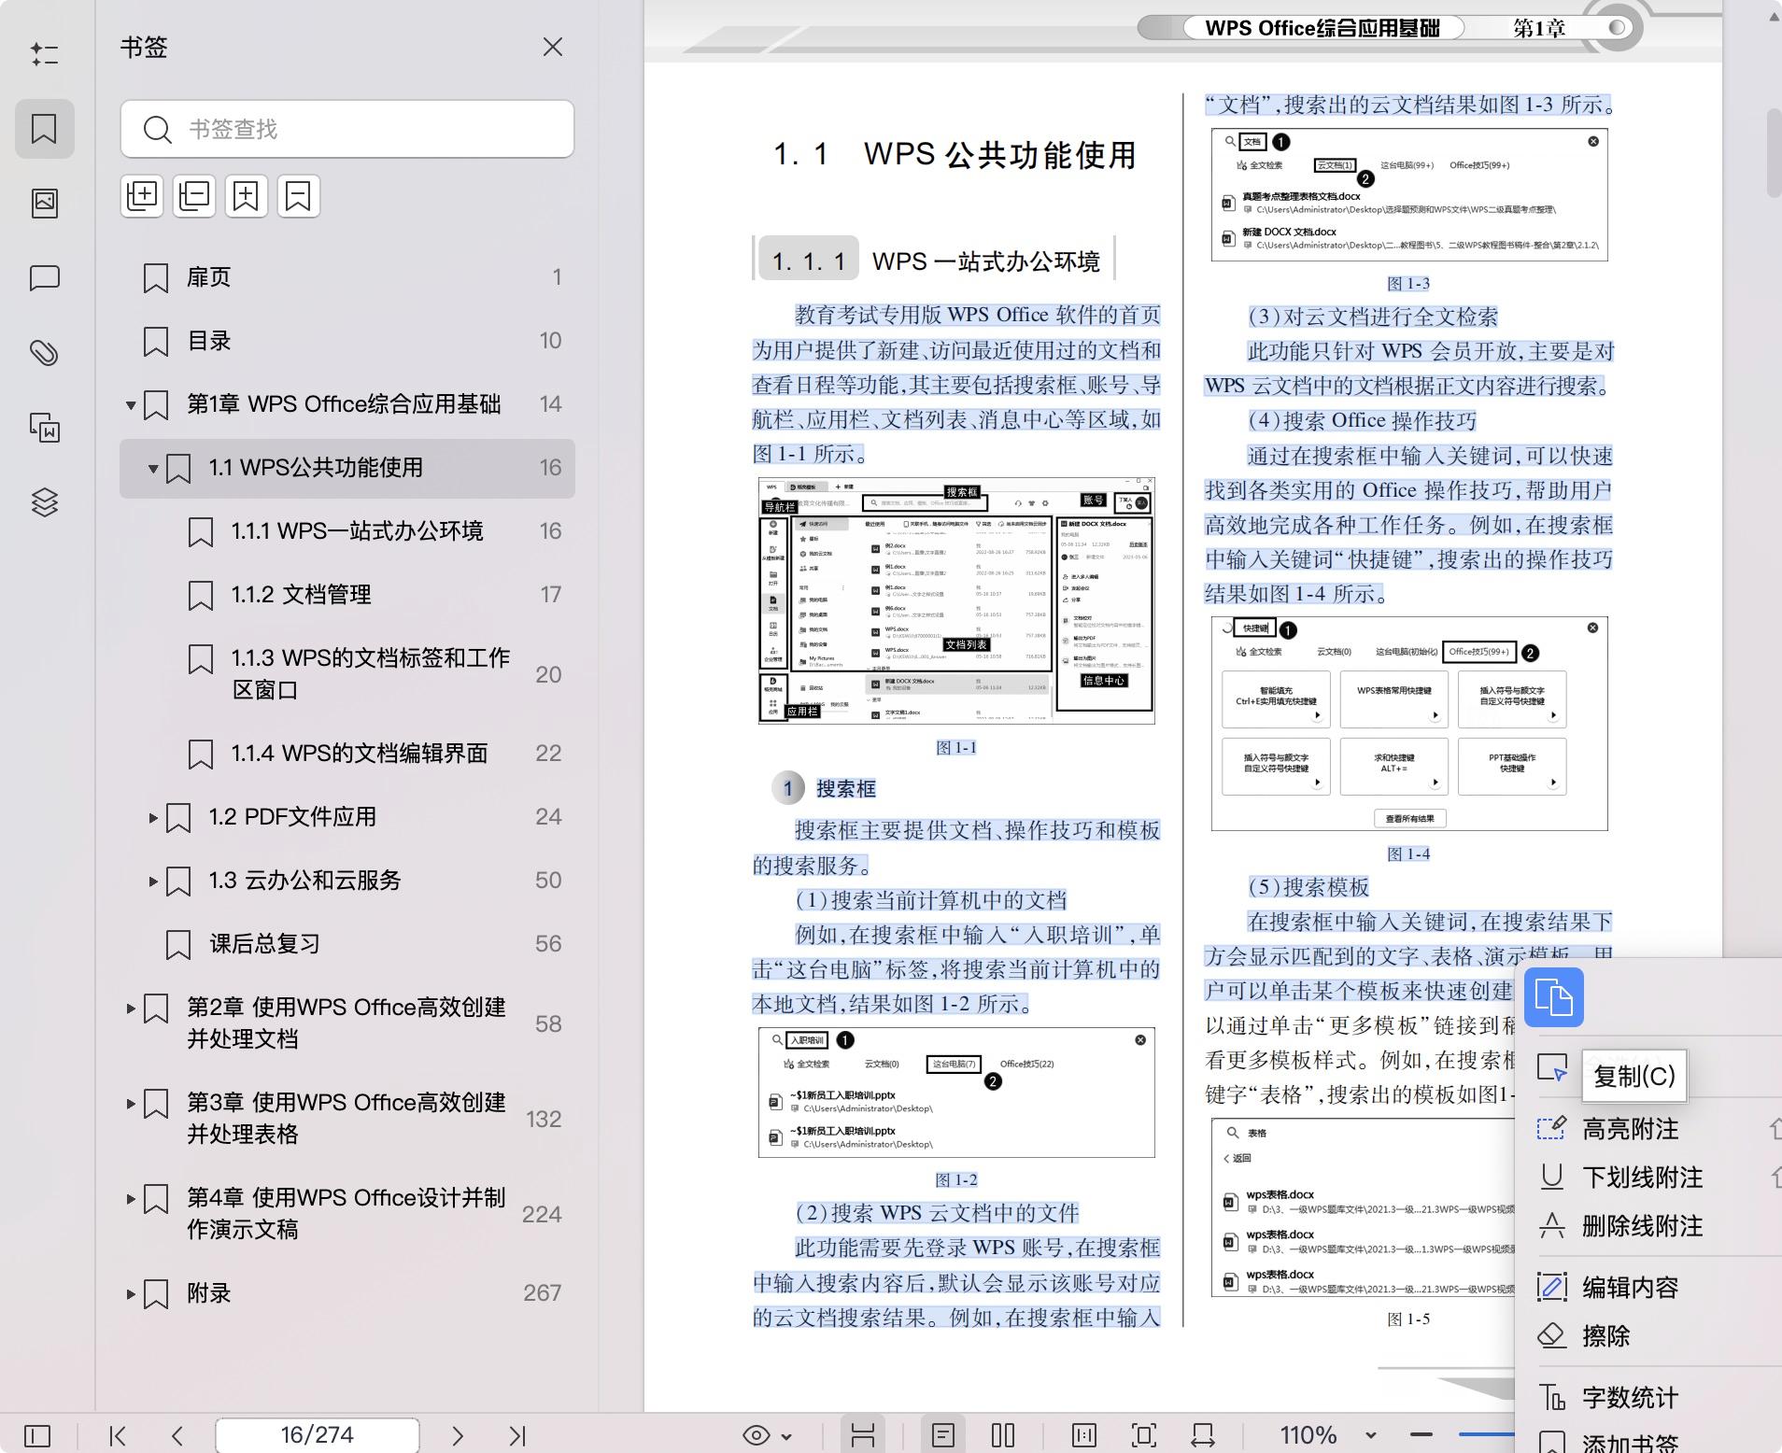1782x1453 pixels.
Task: Click the document conversion icon in sidebar
Action: tap(44, 428)
